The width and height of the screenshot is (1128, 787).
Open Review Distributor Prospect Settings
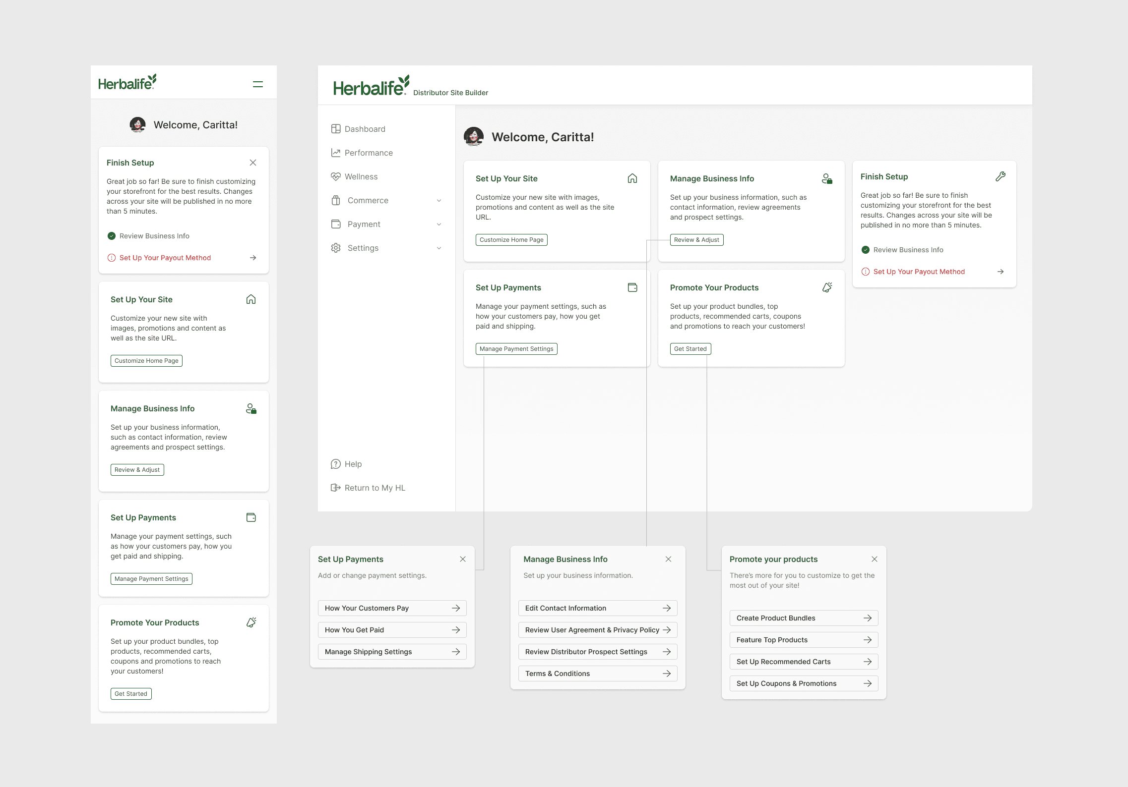598,652
